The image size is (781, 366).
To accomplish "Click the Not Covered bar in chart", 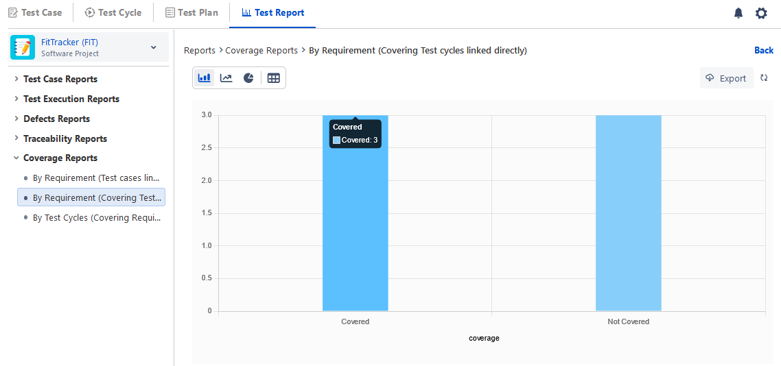I will pyautogui.click(x=629, y=213).
